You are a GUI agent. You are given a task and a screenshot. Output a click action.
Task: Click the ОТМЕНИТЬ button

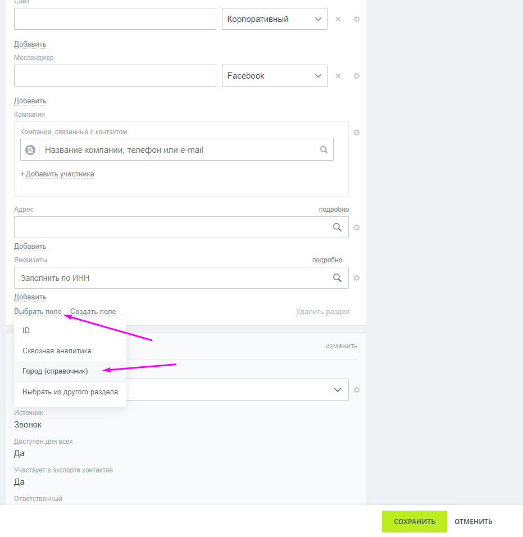[x=474, y=521]
